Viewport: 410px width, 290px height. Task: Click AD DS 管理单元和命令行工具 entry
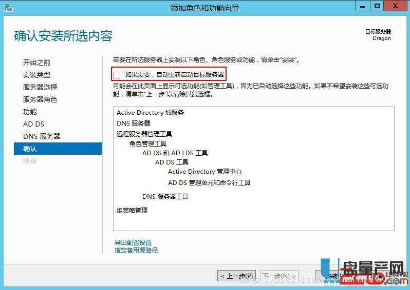point(209,182)
